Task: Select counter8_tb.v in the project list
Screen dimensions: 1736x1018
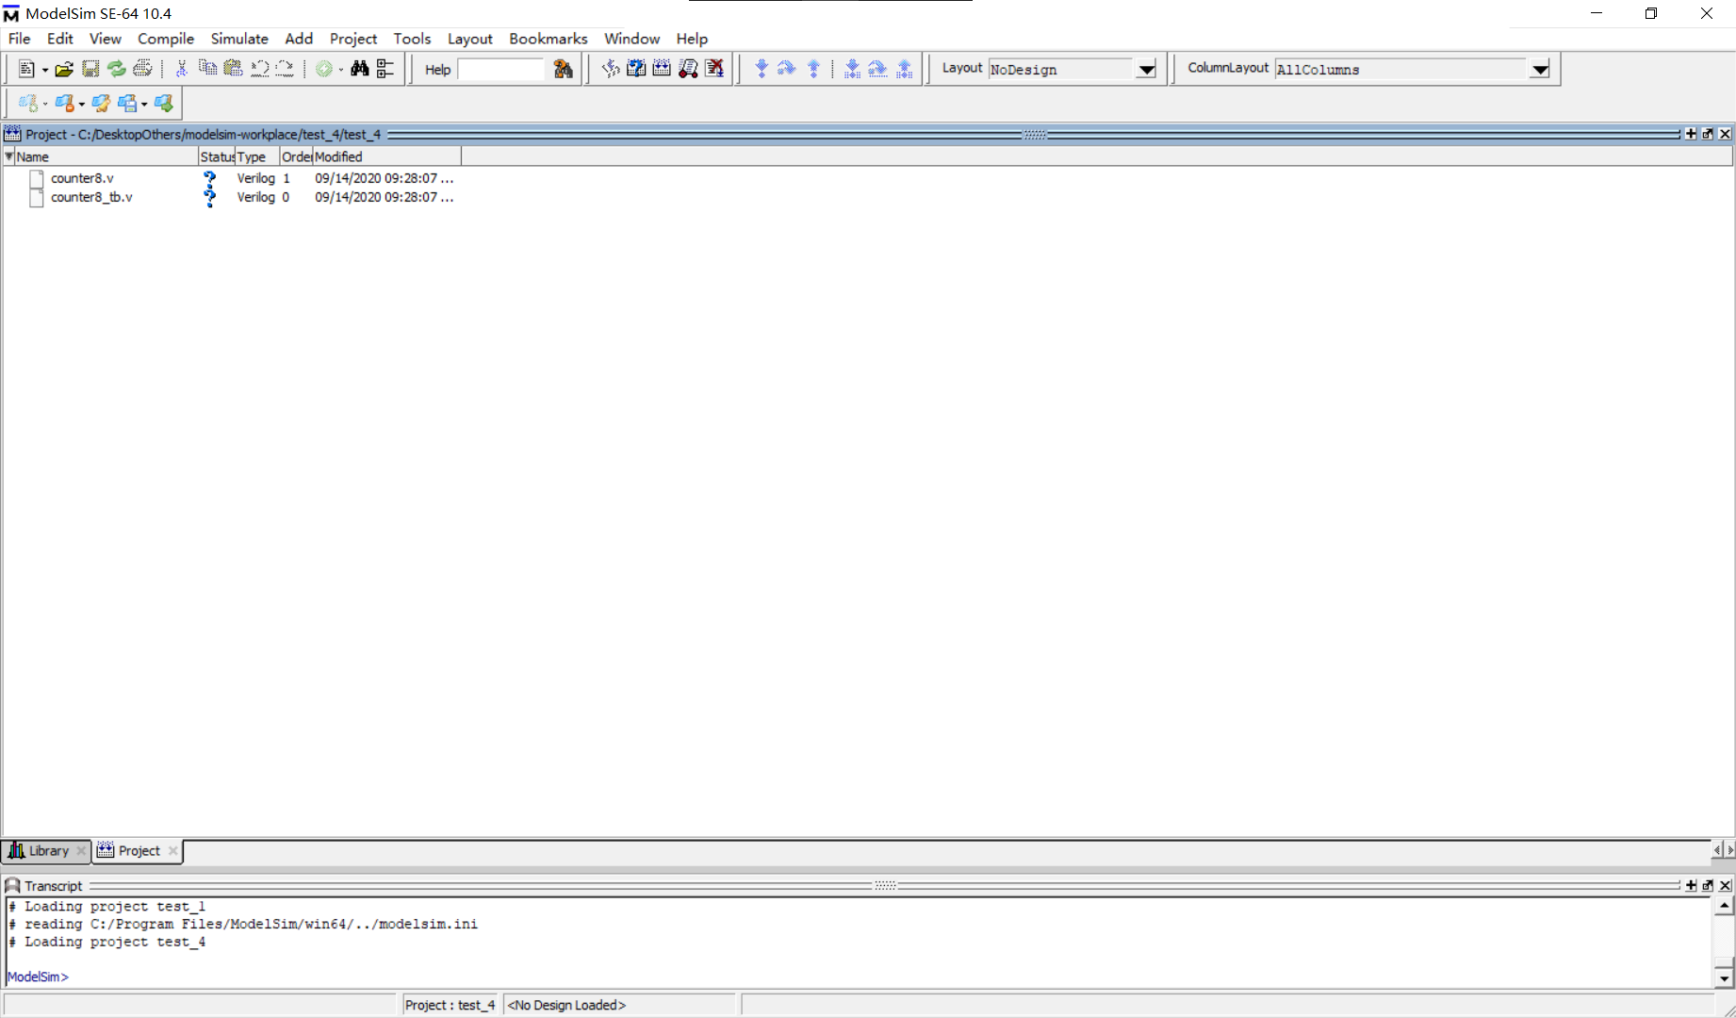Action: coord(91,197)
